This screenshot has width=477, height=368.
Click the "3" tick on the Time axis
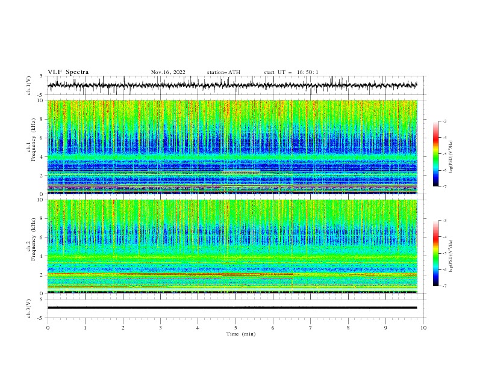[x=160, y=328]
